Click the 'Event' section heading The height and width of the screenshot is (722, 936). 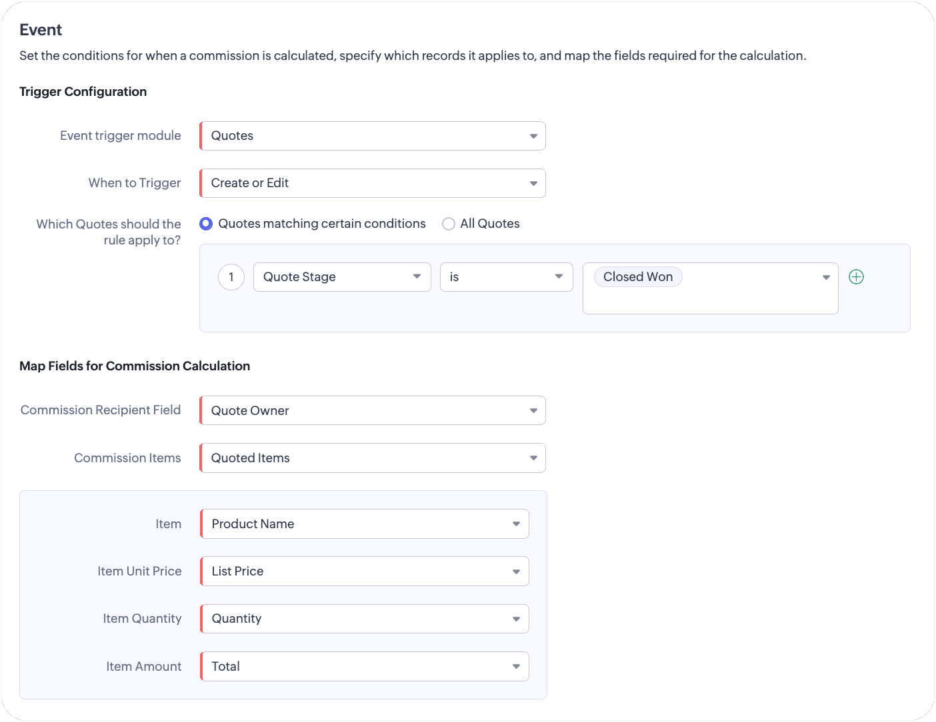(x=41, y=30)
